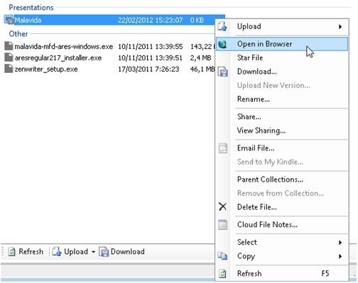Click the X icon beside Delete File...
Screen dimensions: 358x283
tap(222, 207)
